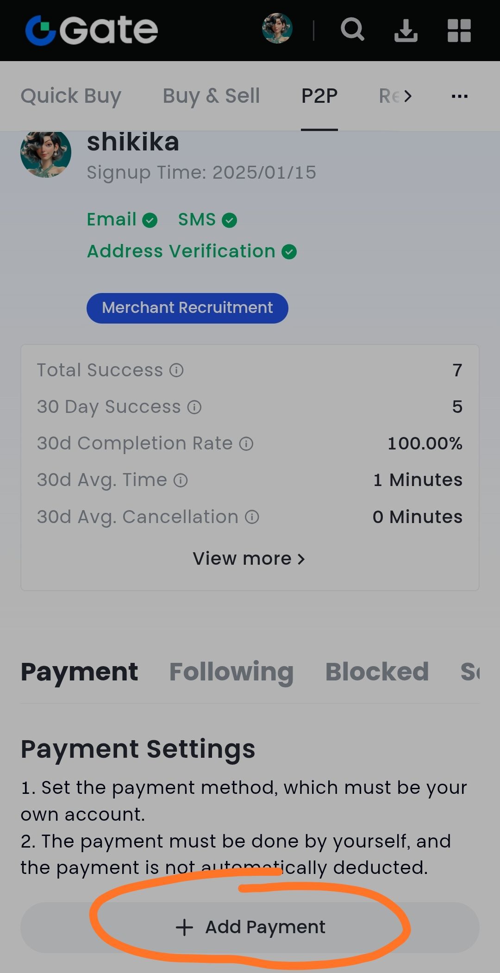Viewport: 500px width, 973px height.
Task: Click info icon beside 30 Day Success
Action: coord(194,407)
